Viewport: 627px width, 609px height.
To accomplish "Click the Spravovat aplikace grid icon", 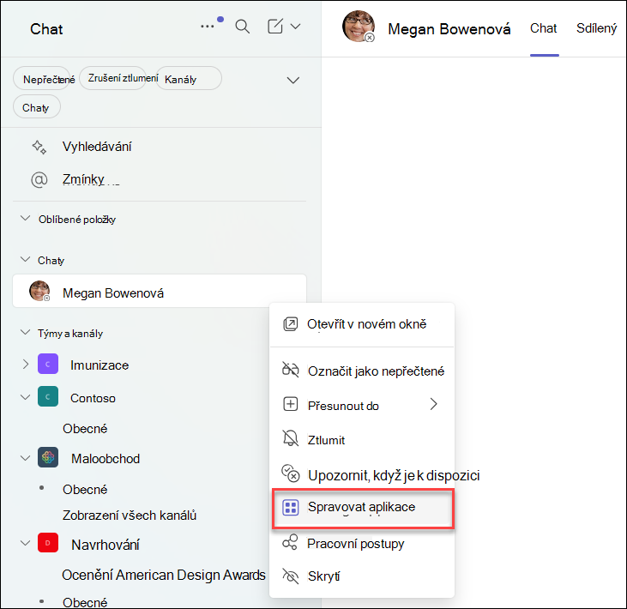I will 291,508.
